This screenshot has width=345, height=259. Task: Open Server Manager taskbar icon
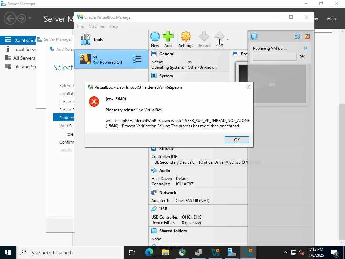[x=232, y=252]
